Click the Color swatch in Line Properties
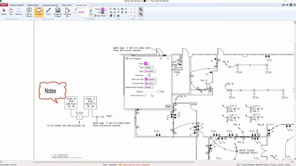The image size is (296, 166). pos(146,64)
